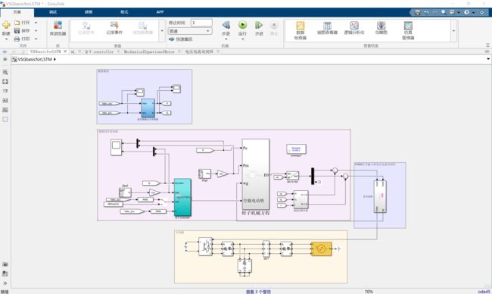Click the 70% zoom level in the status bar

(x=369, y=292)
